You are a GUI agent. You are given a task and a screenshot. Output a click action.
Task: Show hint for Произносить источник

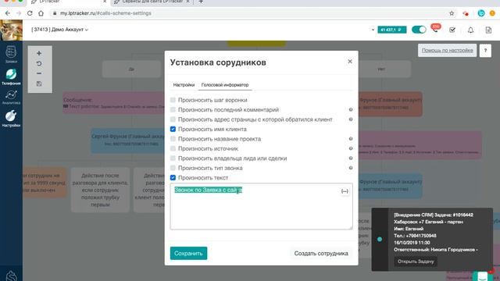[351, 148]
